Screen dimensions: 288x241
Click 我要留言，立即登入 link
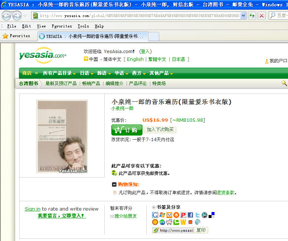click(62, 216)
